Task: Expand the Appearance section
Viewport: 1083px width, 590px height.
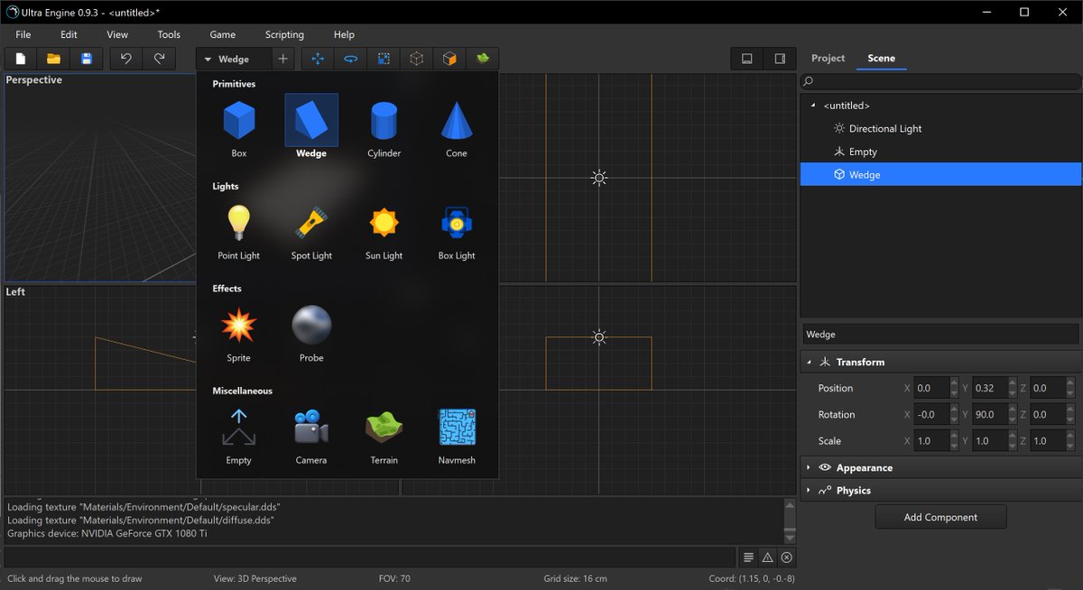Action: [x=810, y=467]
